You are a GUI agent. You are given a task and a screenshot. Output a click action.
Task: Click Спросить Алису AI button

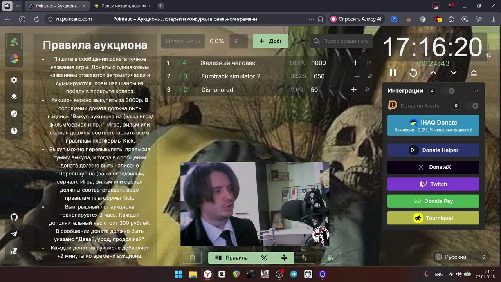[356, 19]
